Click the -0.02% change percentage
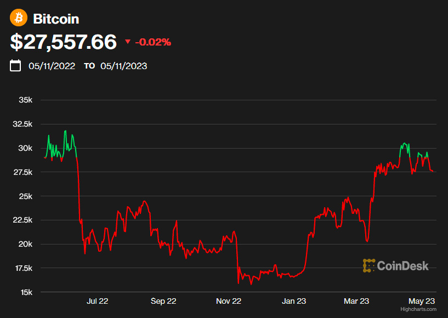 point(153,42)
